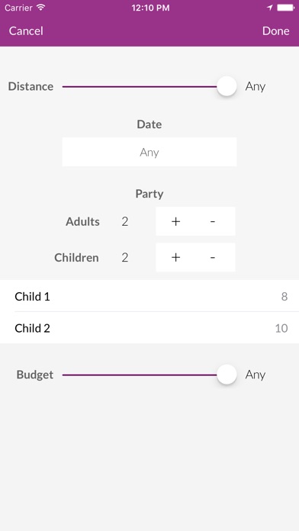Click the location arrow status icon
This screenshot has height=531, width=299.
(x=270, y=8)
